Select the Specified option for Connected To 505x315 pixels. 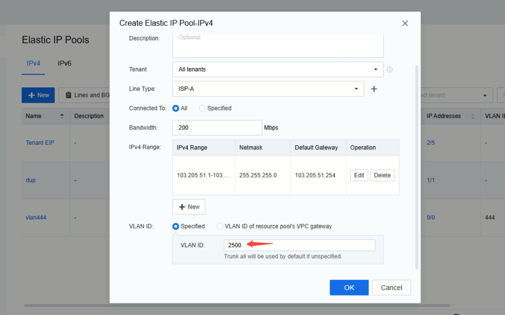click(202, 108)
